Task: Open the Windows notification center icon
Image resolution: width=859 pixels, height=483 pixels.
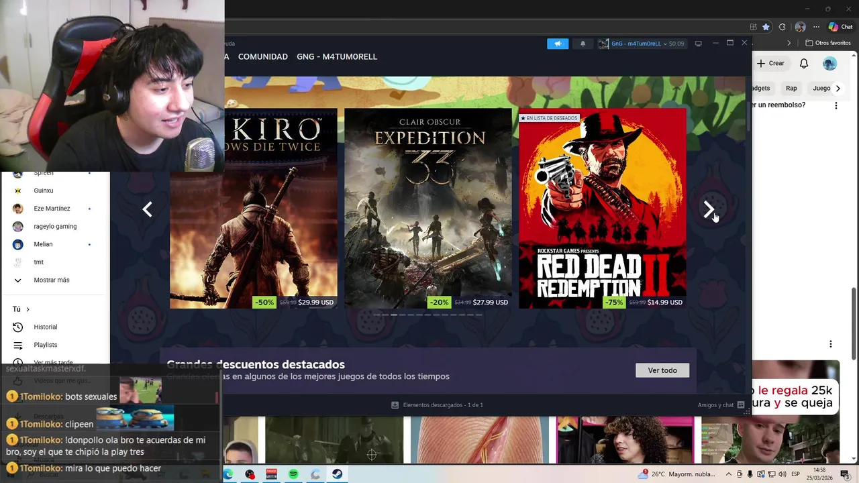Action: [845, 474]
